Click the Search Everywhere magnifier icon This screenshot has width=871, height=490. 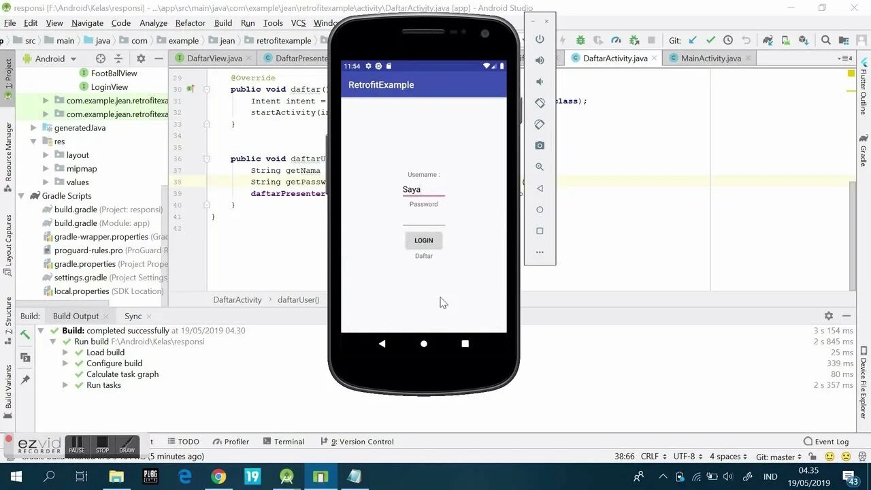click(826, 40)
